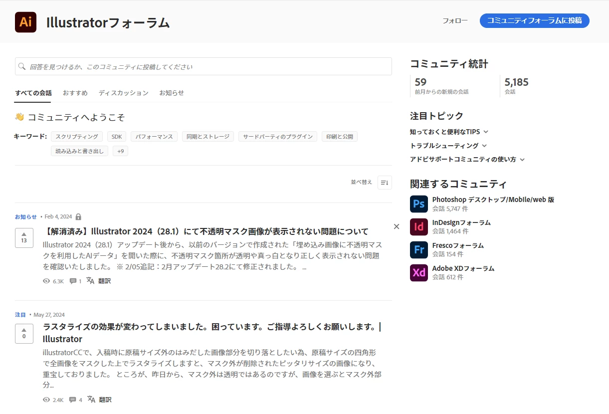Open Photoshop デスクトップ/Mobile/web 版 community link
Screen dimensions: 609x414
tap(493, 200)
